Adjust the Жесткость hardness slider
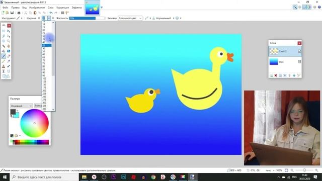 [x=87, y=18]
